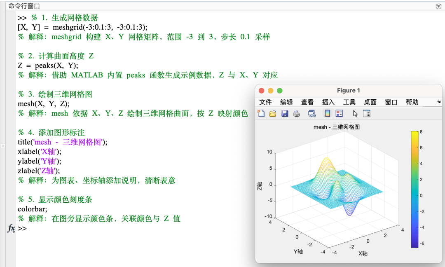The width and height of the screenshot is (445, 267).
Task: Click the comment '% 3. 绘制三维网格图'
Action: pyautogui.click(x=55, y=94)
